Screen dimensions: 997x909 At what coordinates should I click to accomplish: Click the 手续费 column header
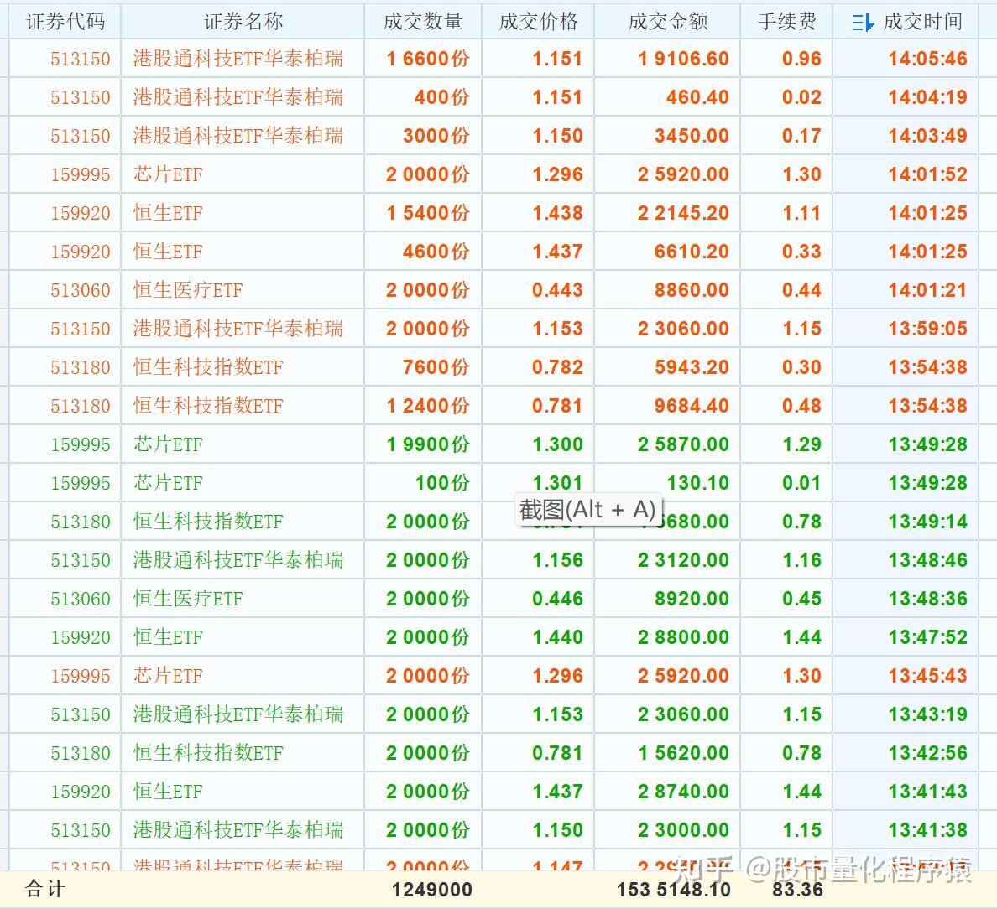click(x=787, y=22)
